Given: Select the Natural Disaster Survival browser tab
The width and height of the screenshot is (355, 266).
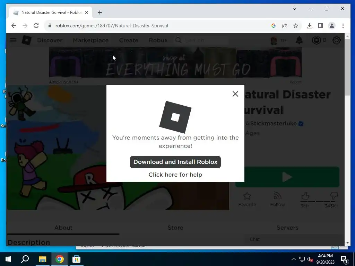Looking at the screenshot, I should (x=51, y=12).
